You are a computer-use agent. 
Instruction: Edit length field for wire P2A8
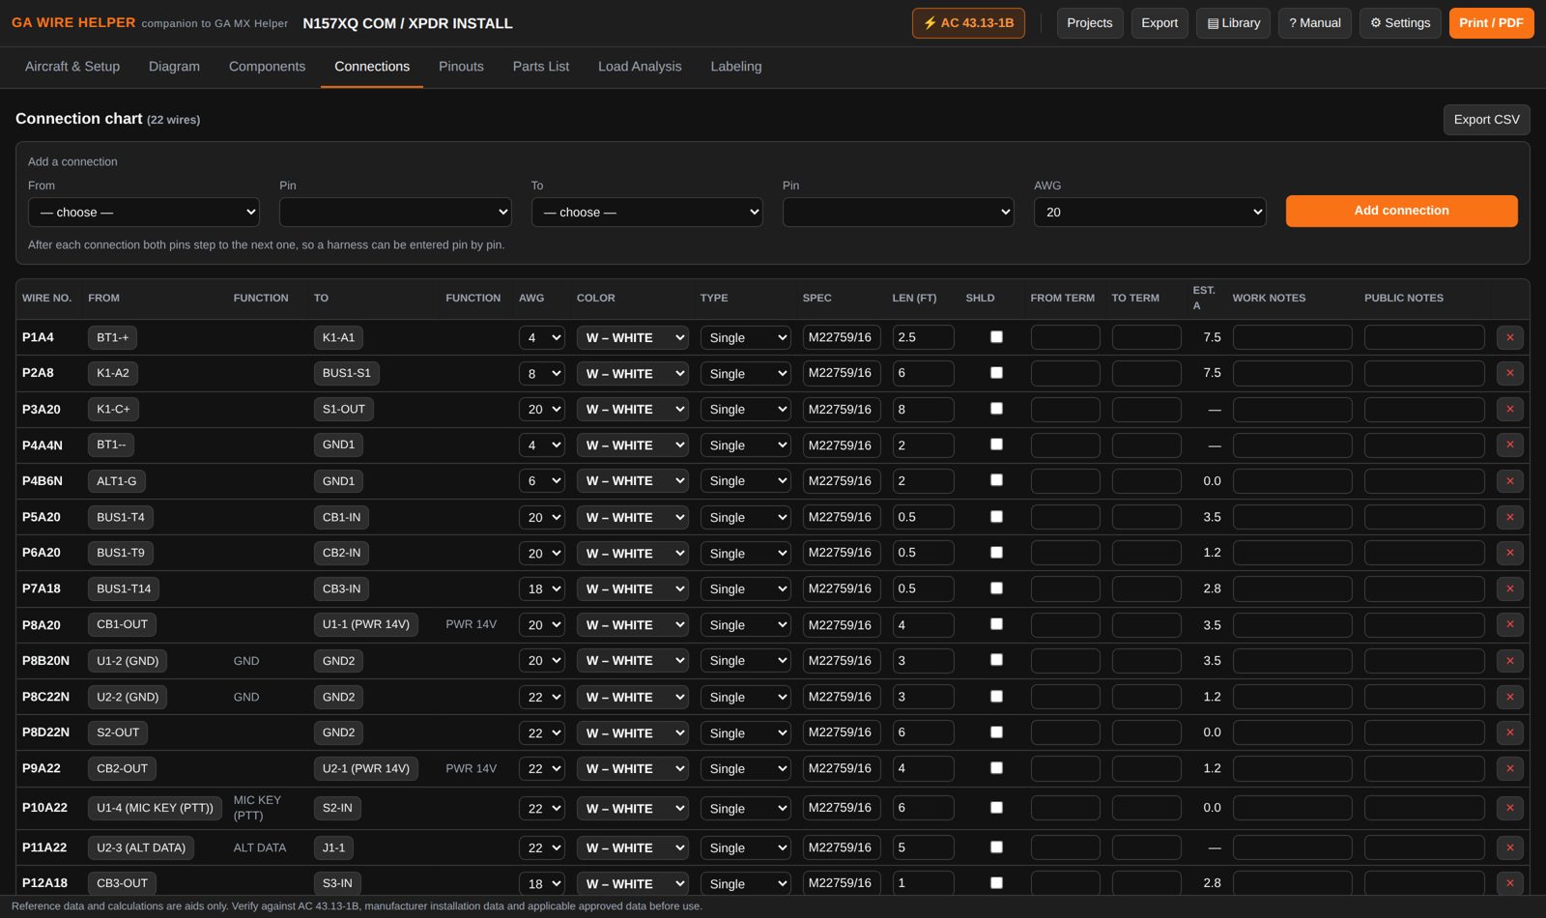click(x=923, y=373)
